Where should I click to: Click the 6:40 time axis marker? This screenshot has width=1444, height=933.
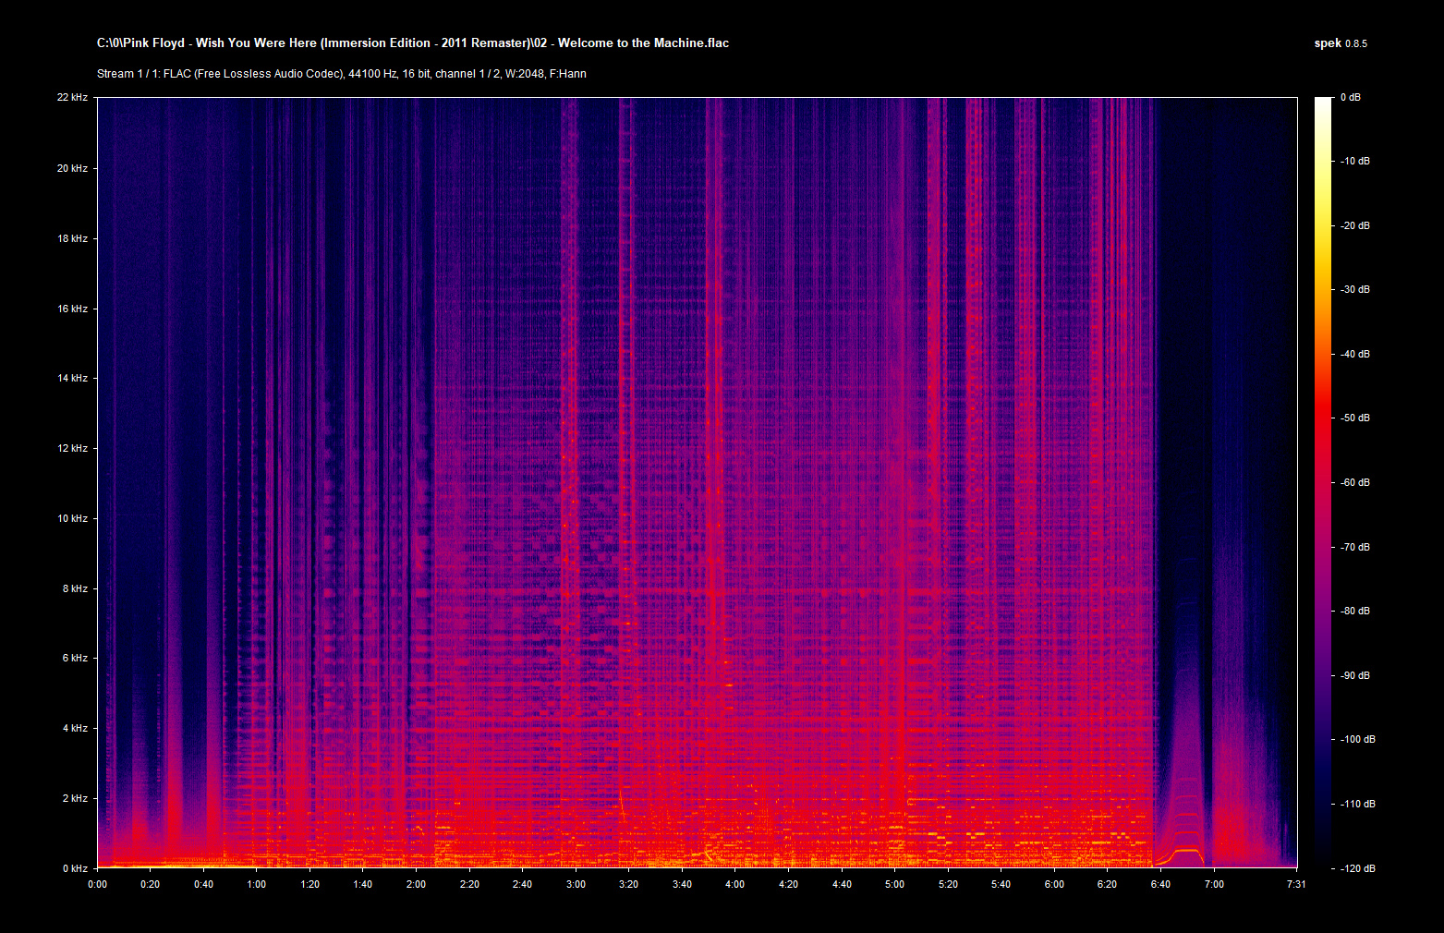pyautogui.click(x=1160, y=884)
